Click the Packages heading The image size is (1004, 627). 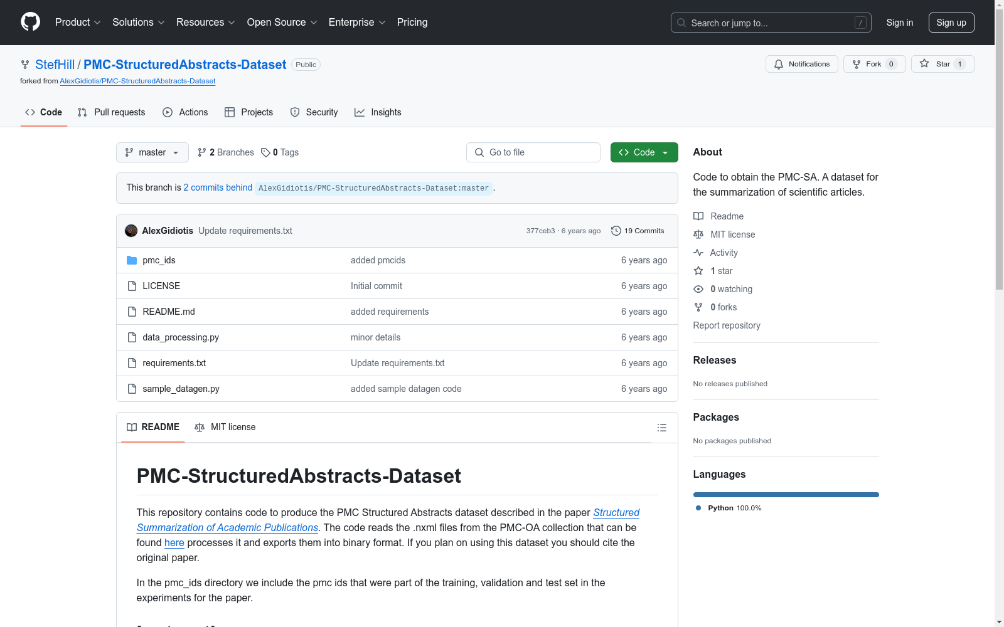(x=716, y=417)
